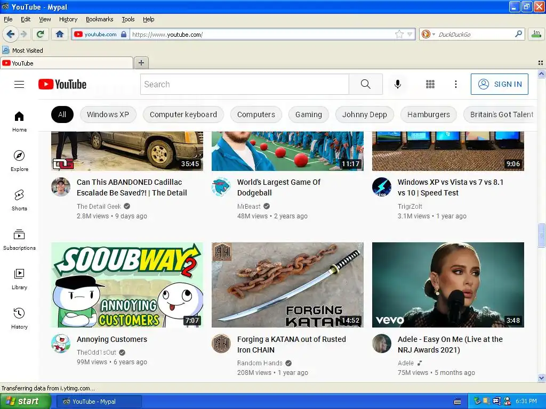
Task: Select the YouTube browser tab
Action: [x=67, y=63]
